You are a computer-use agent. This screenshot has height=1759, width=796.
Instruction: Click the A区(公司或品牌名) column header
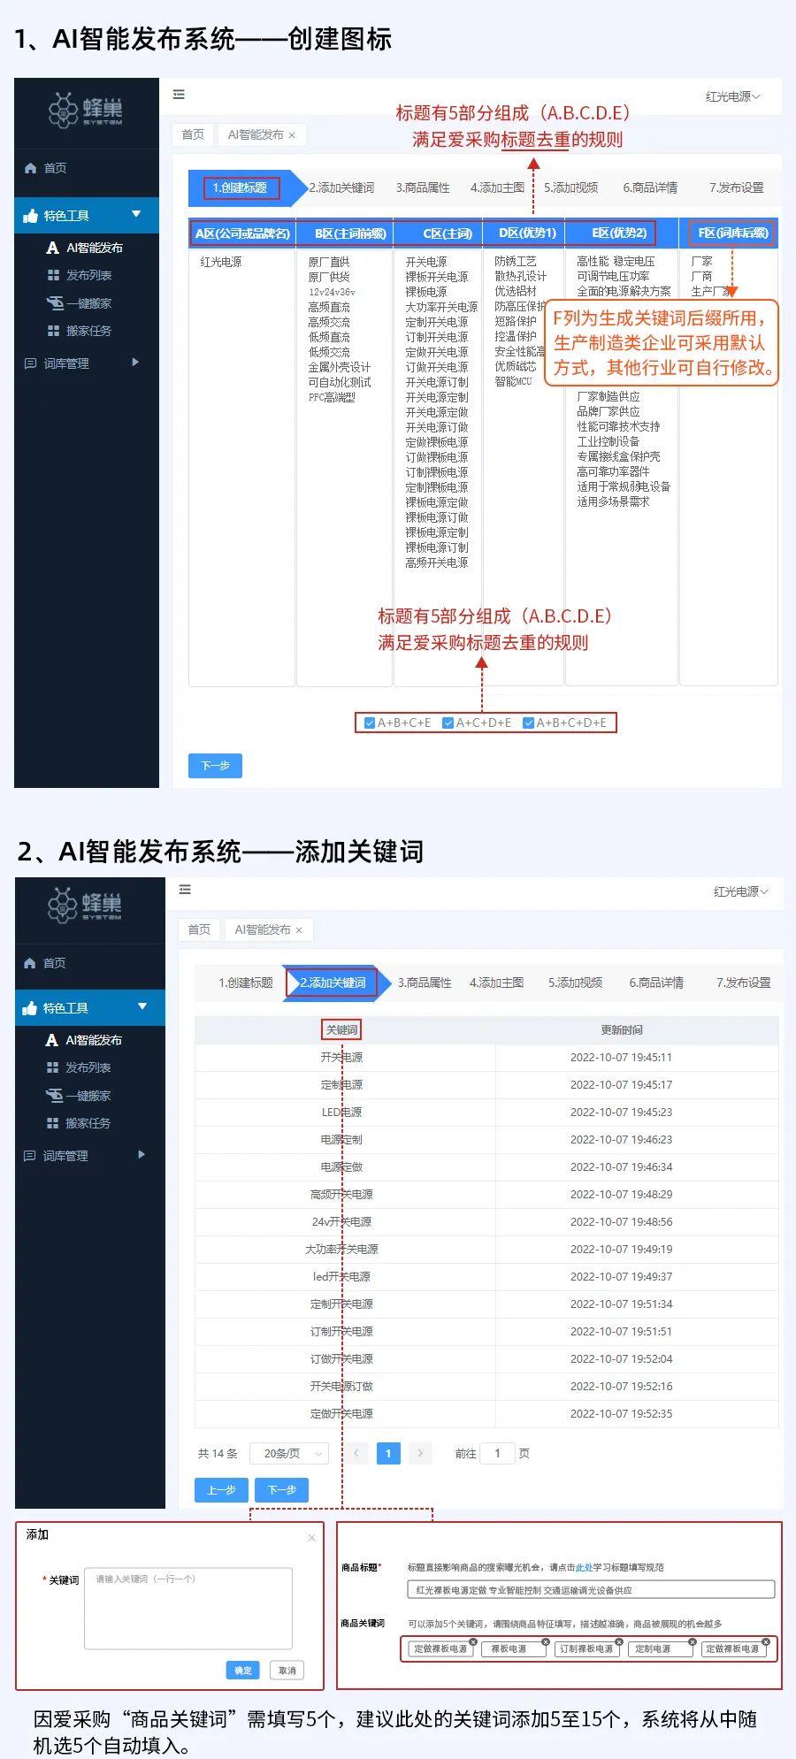coord(242,233)
